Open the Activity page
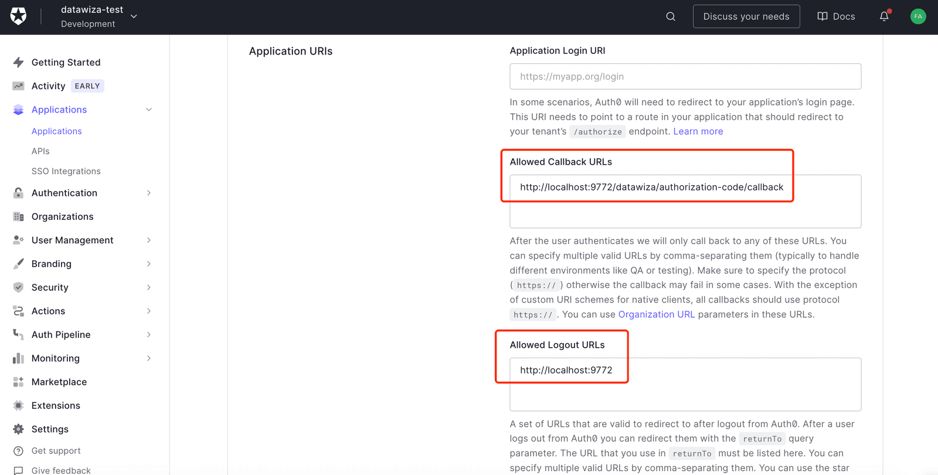The height and width of the screenshot is (475, 938). pyautogui.click(x=49, y=86)
